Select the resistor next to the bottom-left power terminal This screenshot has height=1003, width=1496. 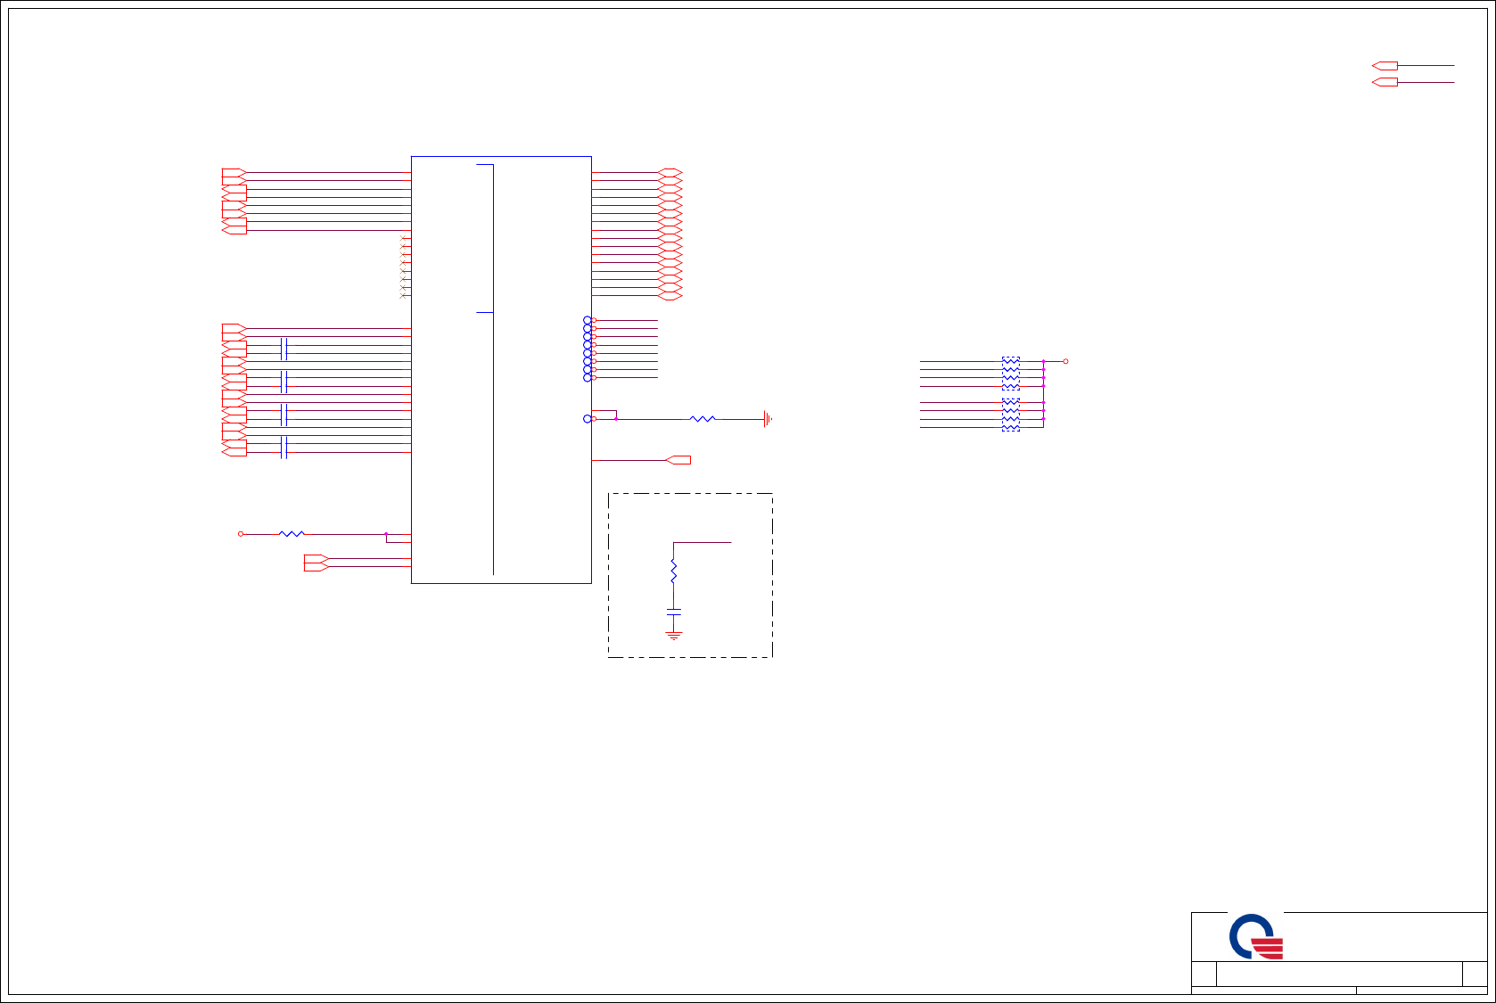[292, 534]
